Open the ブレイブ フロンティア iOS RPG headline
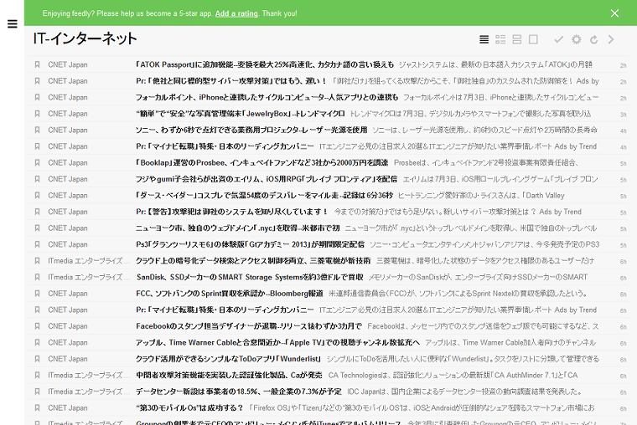The width and height of the screenshot is (637, 425). click(267, 179)
